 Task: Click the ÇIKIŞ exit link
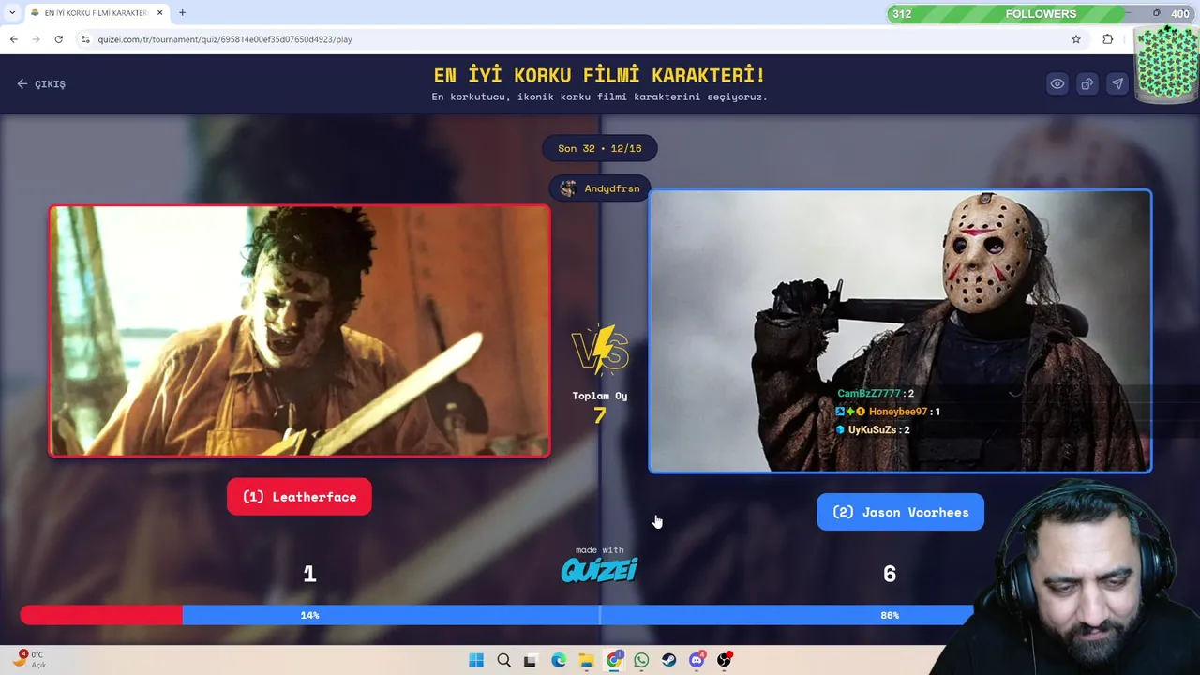coord(41,83)
